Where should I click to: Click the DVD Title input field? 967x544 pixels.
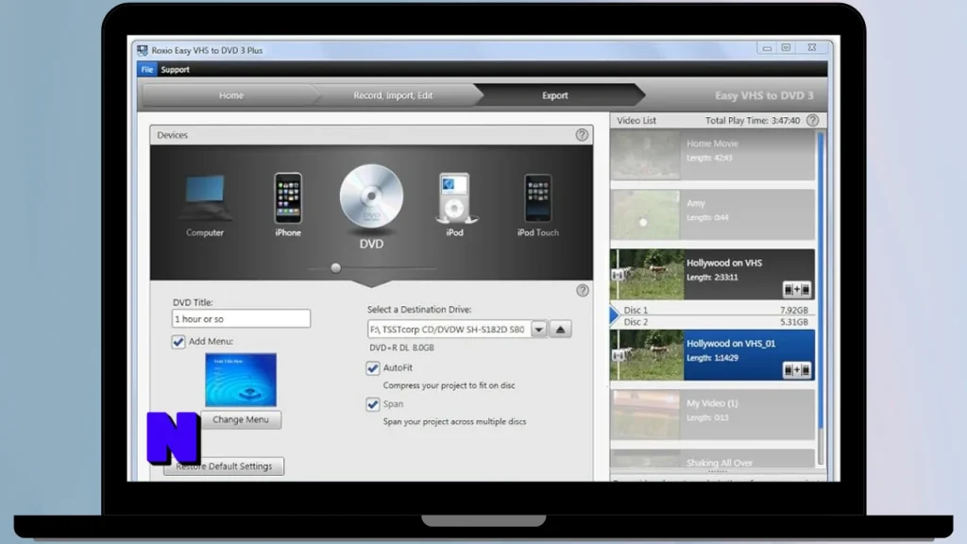[x=241, y=319]
